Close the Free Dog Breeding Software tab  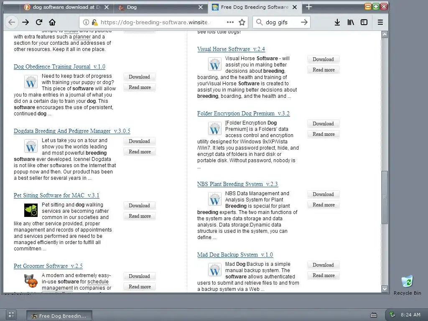point(295,7)
